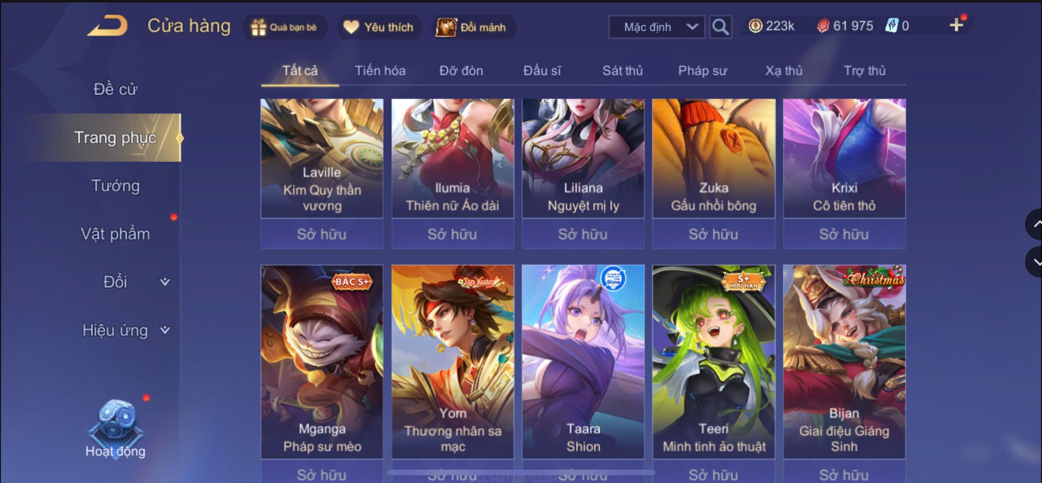Tap the red ruby currency icon
The image size is (1042, 483).
(x=823, y=25)
